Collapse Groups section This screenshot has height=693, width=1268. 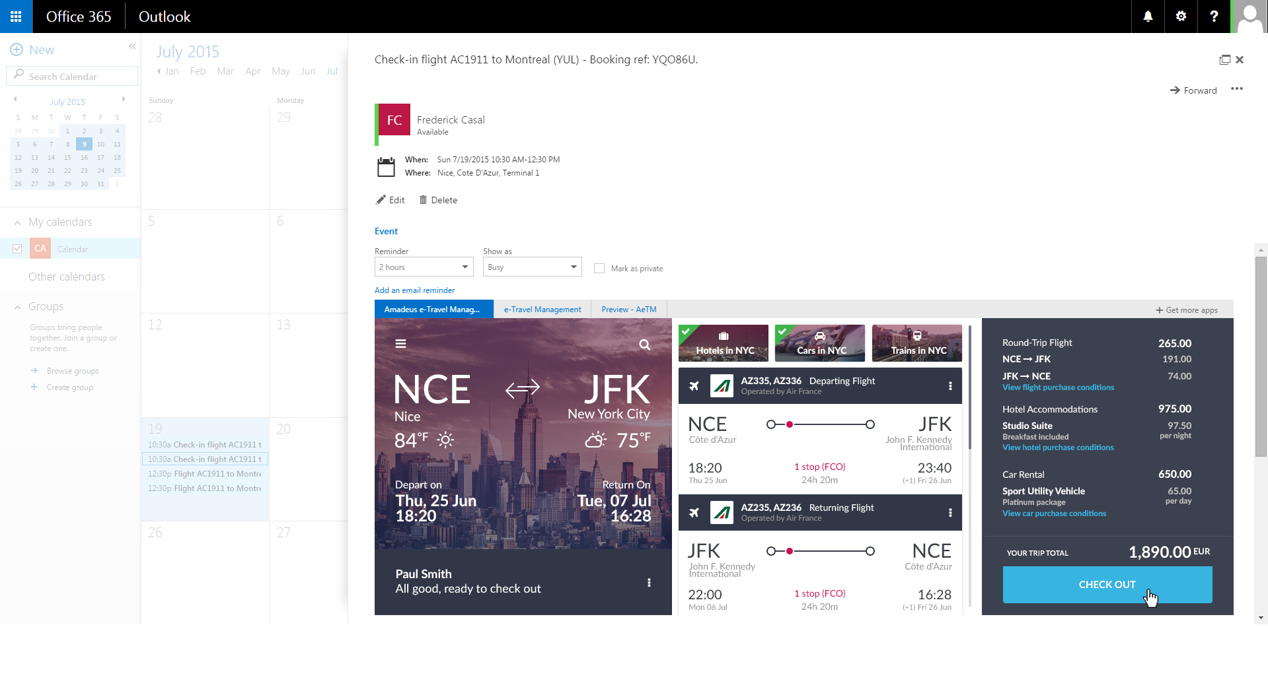point(17,307)
